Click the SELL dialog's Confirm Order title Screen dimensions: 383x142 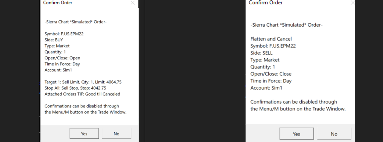click(x=266, y=3)
